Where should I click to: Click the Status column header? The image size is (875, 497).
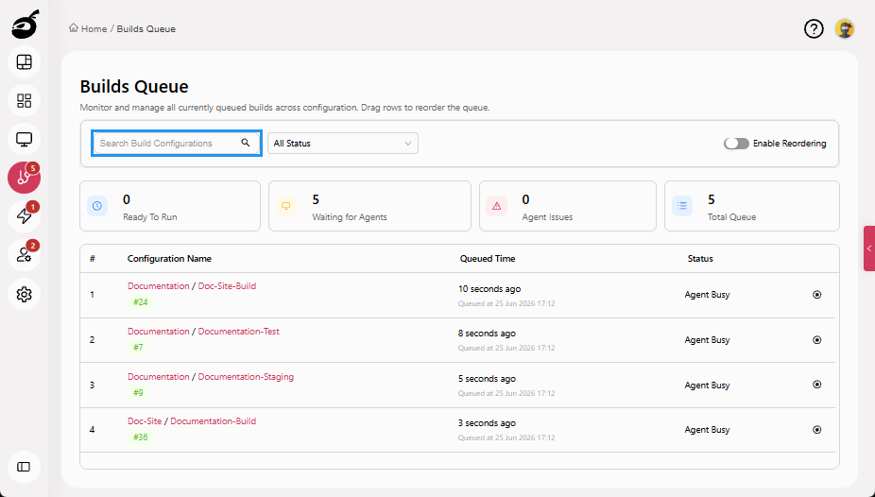[x=700, y=258]
